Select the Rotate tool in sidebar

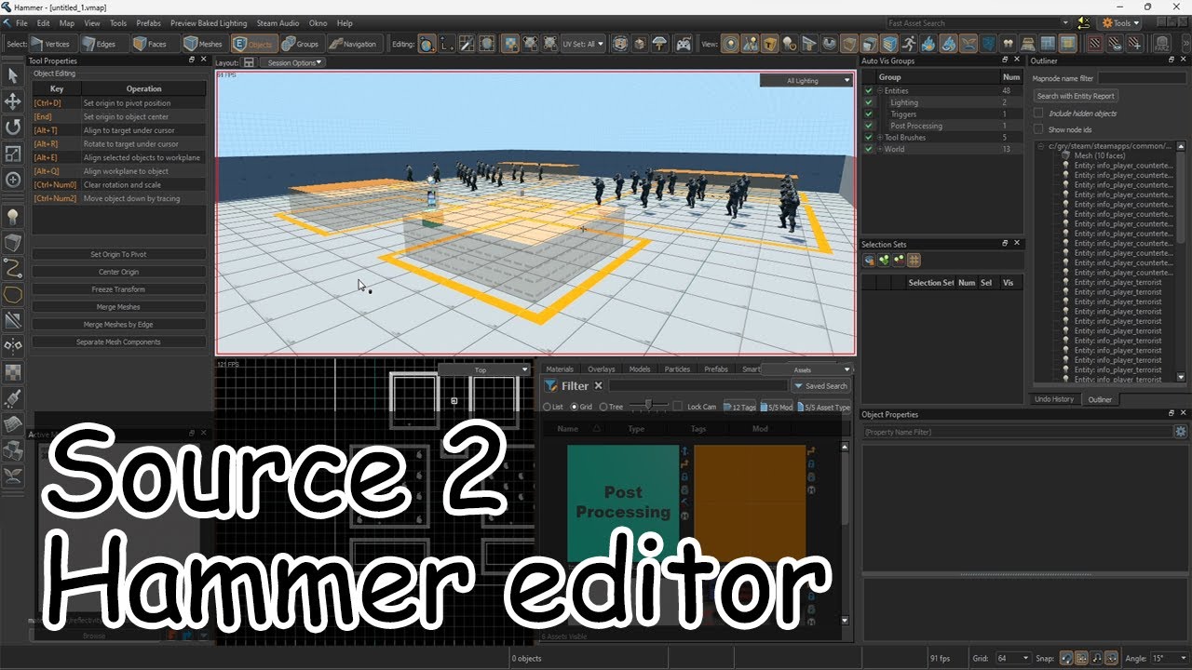(x=13, y=127)
